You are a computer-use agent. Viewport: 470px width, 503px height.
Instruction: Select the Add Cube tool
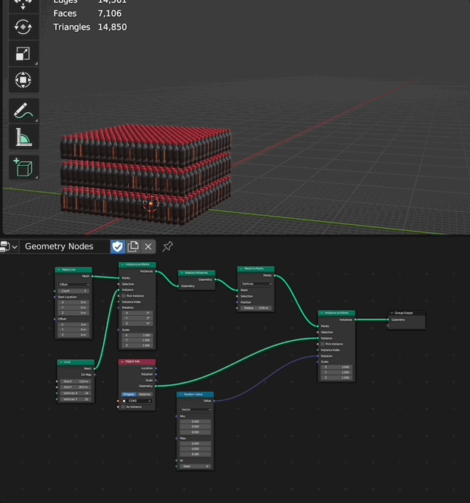(x=23, y=167)
